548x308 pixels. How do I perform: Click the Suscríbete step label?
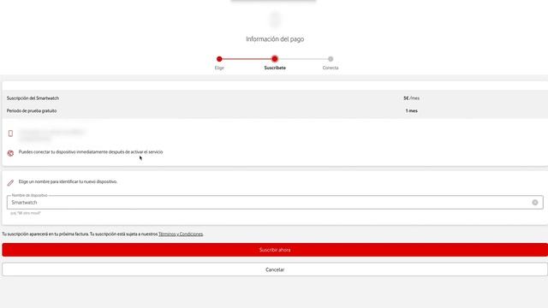click(x=275, y=68)
